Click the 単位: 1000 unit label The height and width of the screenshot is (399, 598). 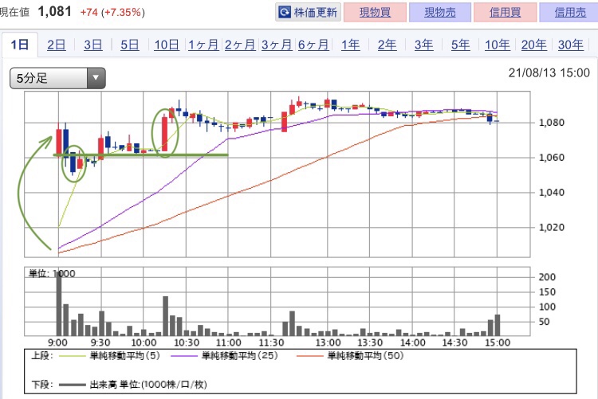click(x=52, y=273)
